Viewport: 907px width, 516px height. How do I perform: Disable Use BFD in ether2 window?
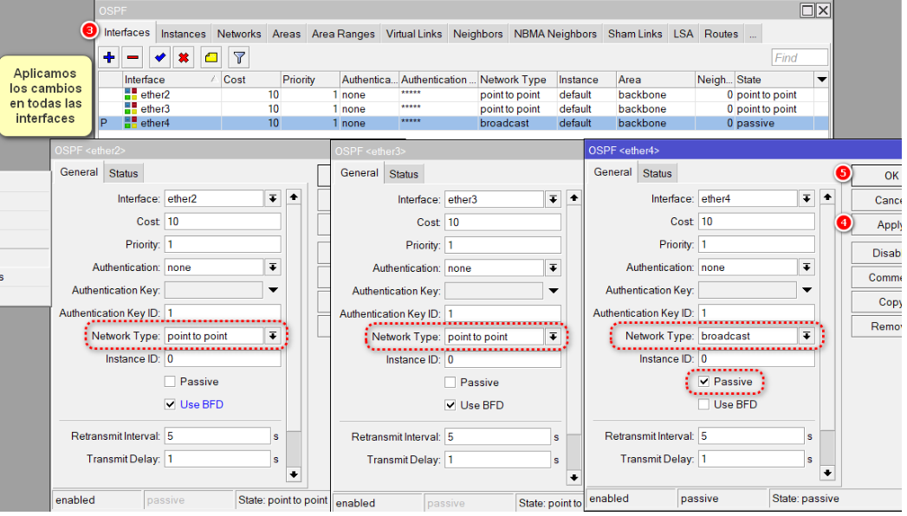coord(171,404)
